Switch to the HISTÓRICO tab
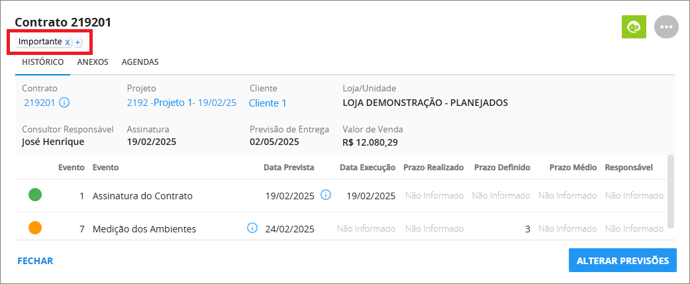 coord(42,62)
